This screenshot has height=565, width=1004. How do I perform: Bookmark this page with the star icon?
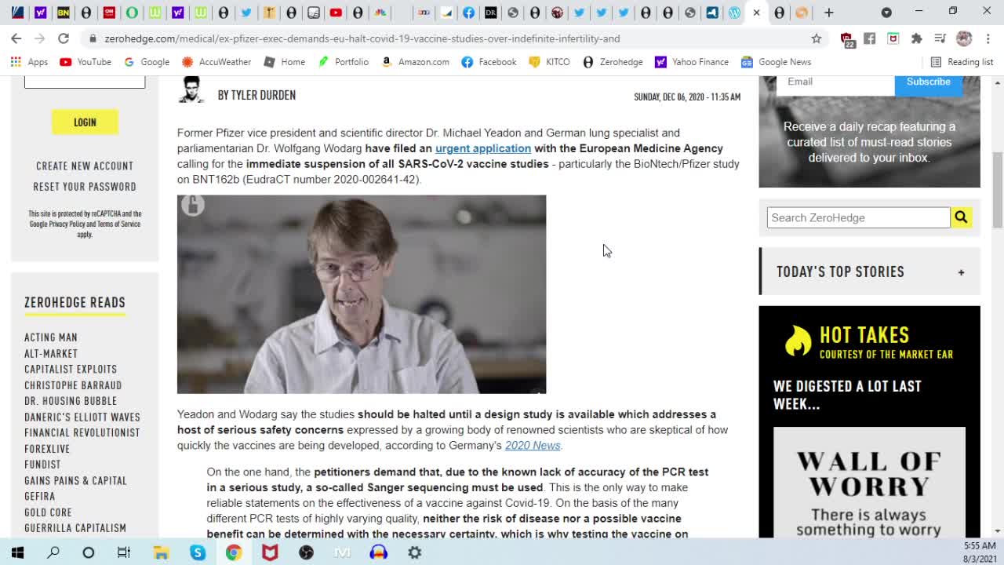(817, 38)
